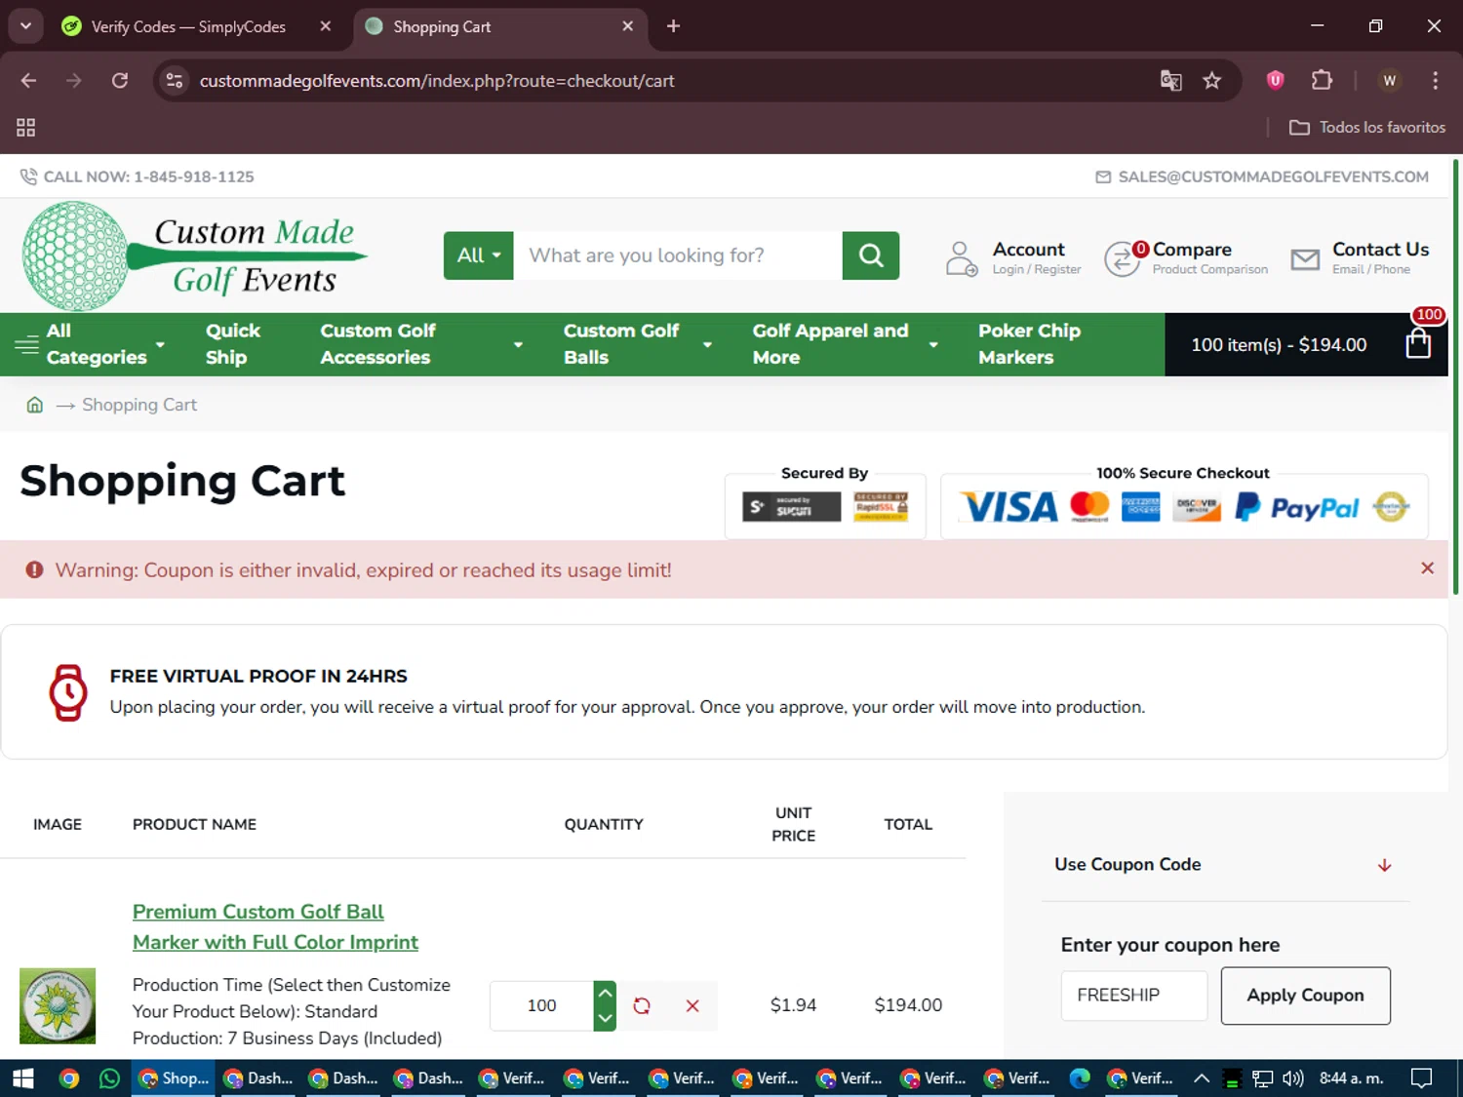Expand the Custom Golf Balls menu

(638, 344)
